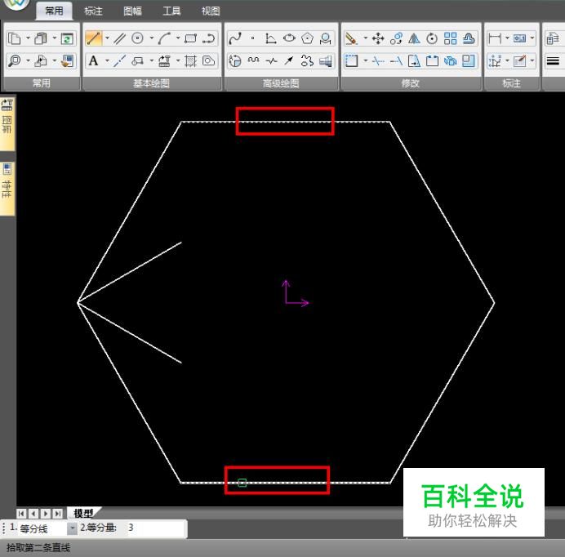Switch to the 工具 ribbon tab
Viewport: 565px width, 557px height.
[171, 11]
